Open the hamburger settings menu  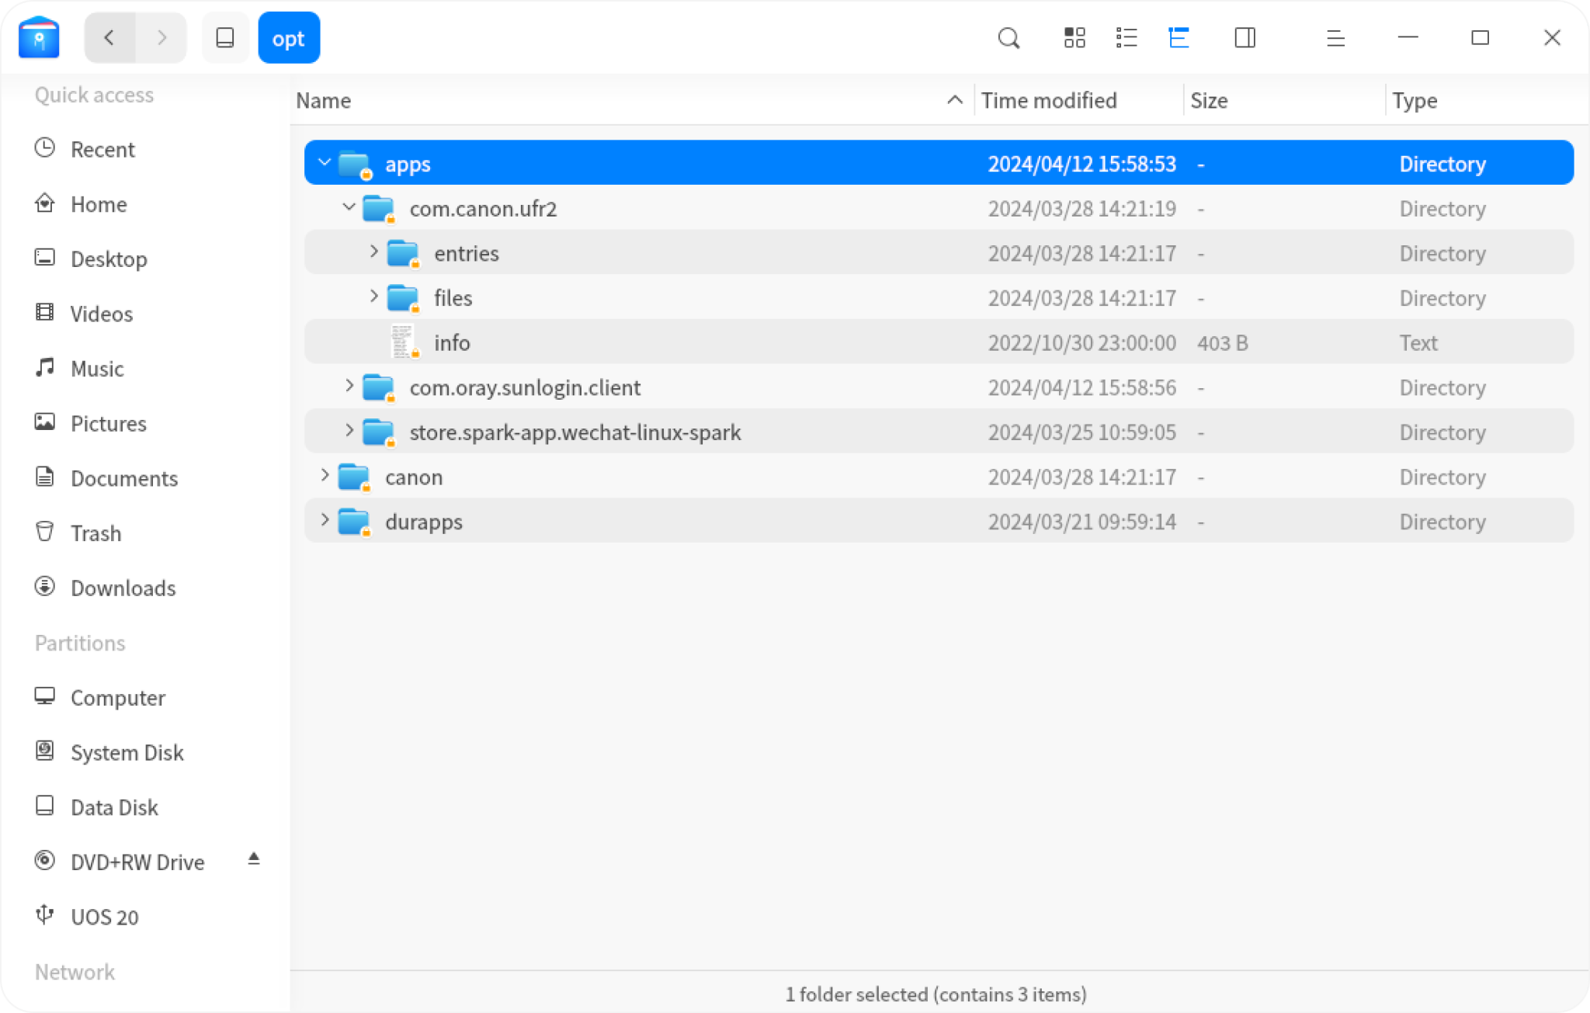point(1335,37)
